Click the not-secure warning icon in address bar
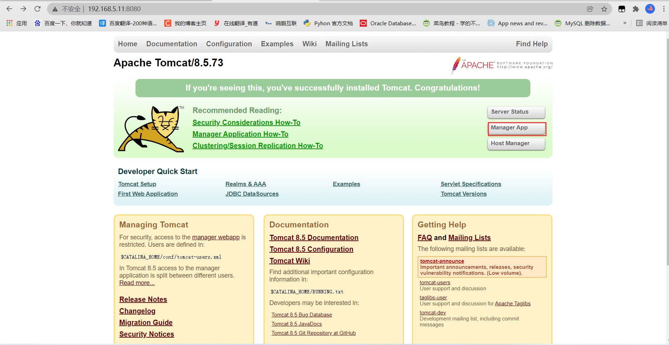669x345 pixels. 55,9
